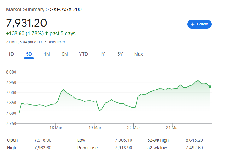Click the Low value 7,905.10
This screenshot has width=227, height=153.
click(124, 140)
